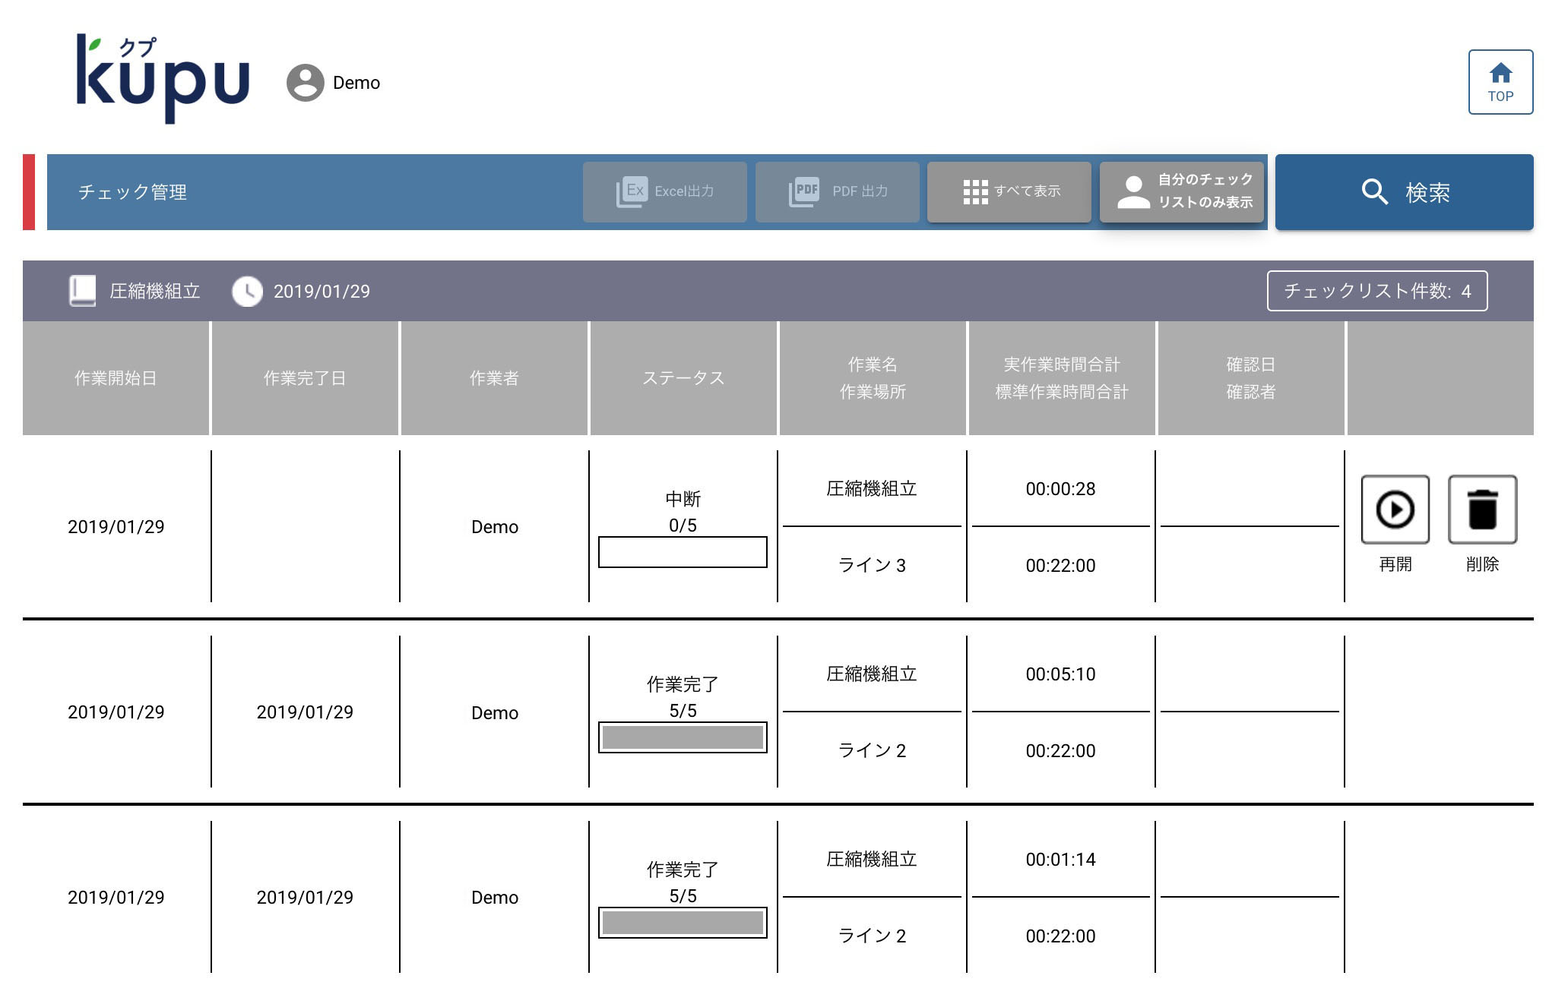Toggle 自分のチェックリストのみ表示 filter
Viewport: 1549px width, 988px height.
click(1182, 191)
